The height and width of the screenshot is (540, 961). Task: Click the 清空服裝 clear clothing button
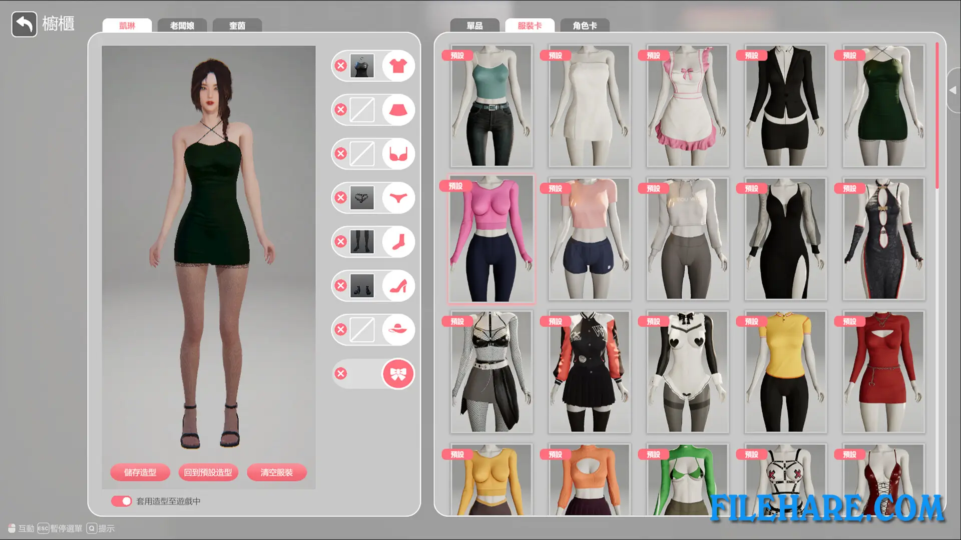click(277, 471)
